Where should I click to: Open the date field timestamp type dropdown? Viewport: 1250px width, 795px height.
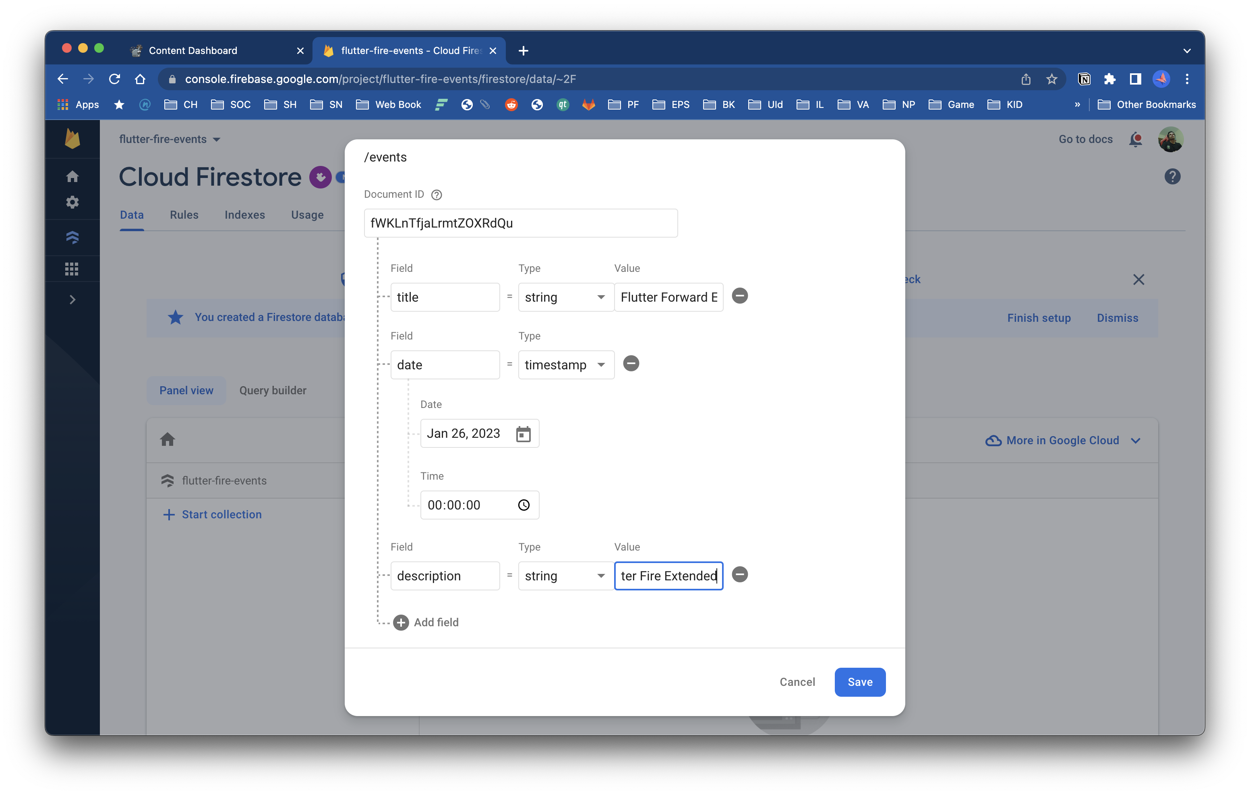pyautogui.click(x=566, y=364)
